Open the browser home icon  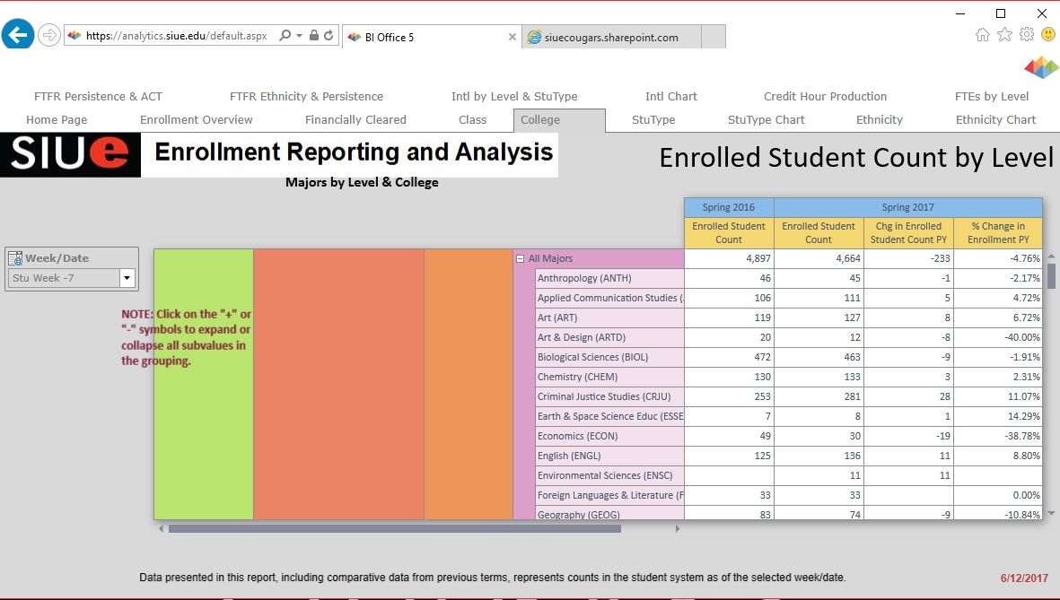click(x=983, y=35)
